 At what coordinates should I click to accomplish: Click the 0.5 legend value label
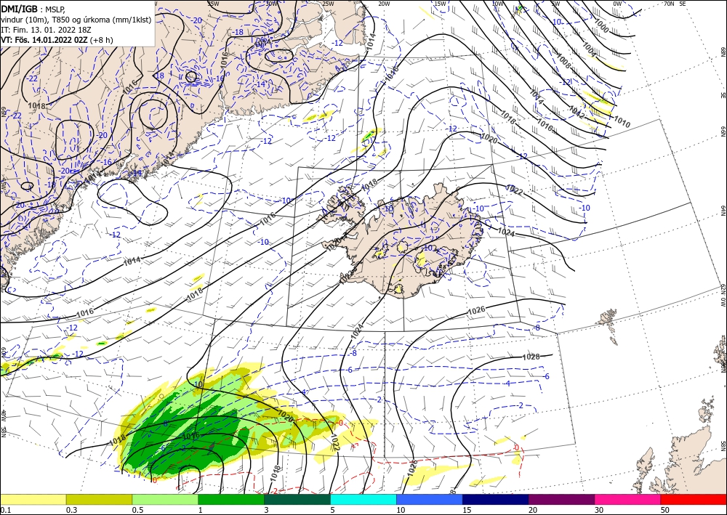click(137, 510)
